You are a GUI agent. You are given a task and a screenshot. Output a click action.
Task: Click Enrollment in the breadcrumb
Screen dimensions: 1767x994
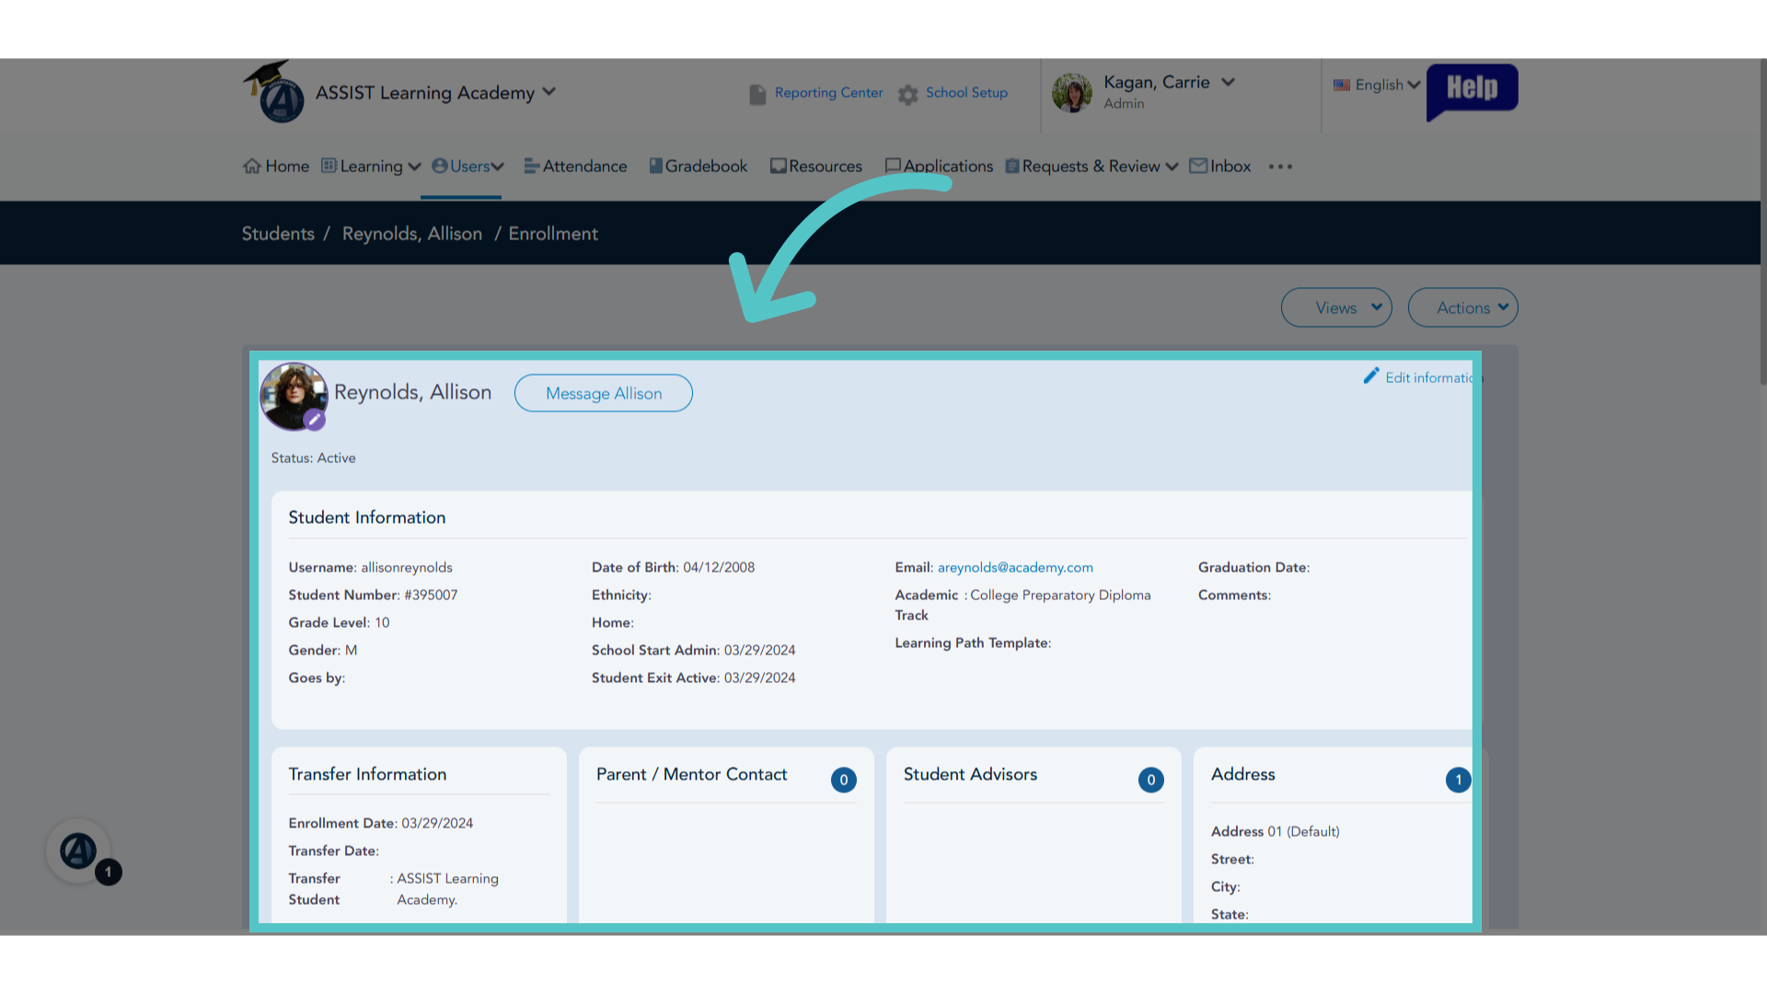click(x=553, y=234)
